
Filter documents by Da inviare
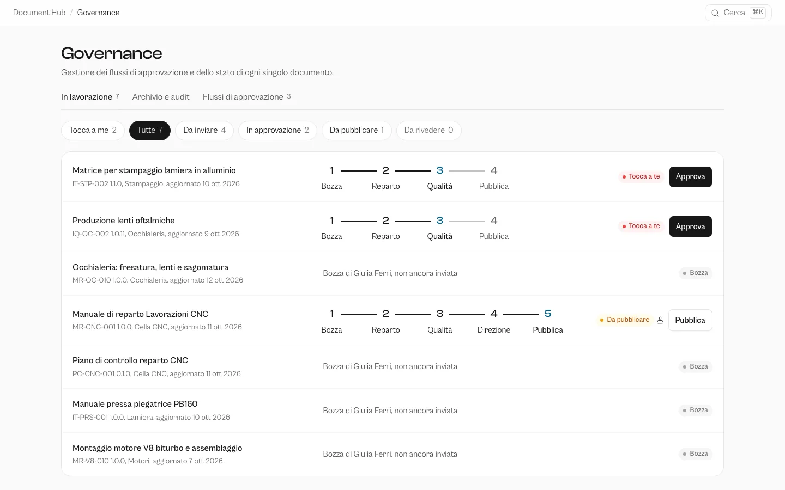pos(204,131)
